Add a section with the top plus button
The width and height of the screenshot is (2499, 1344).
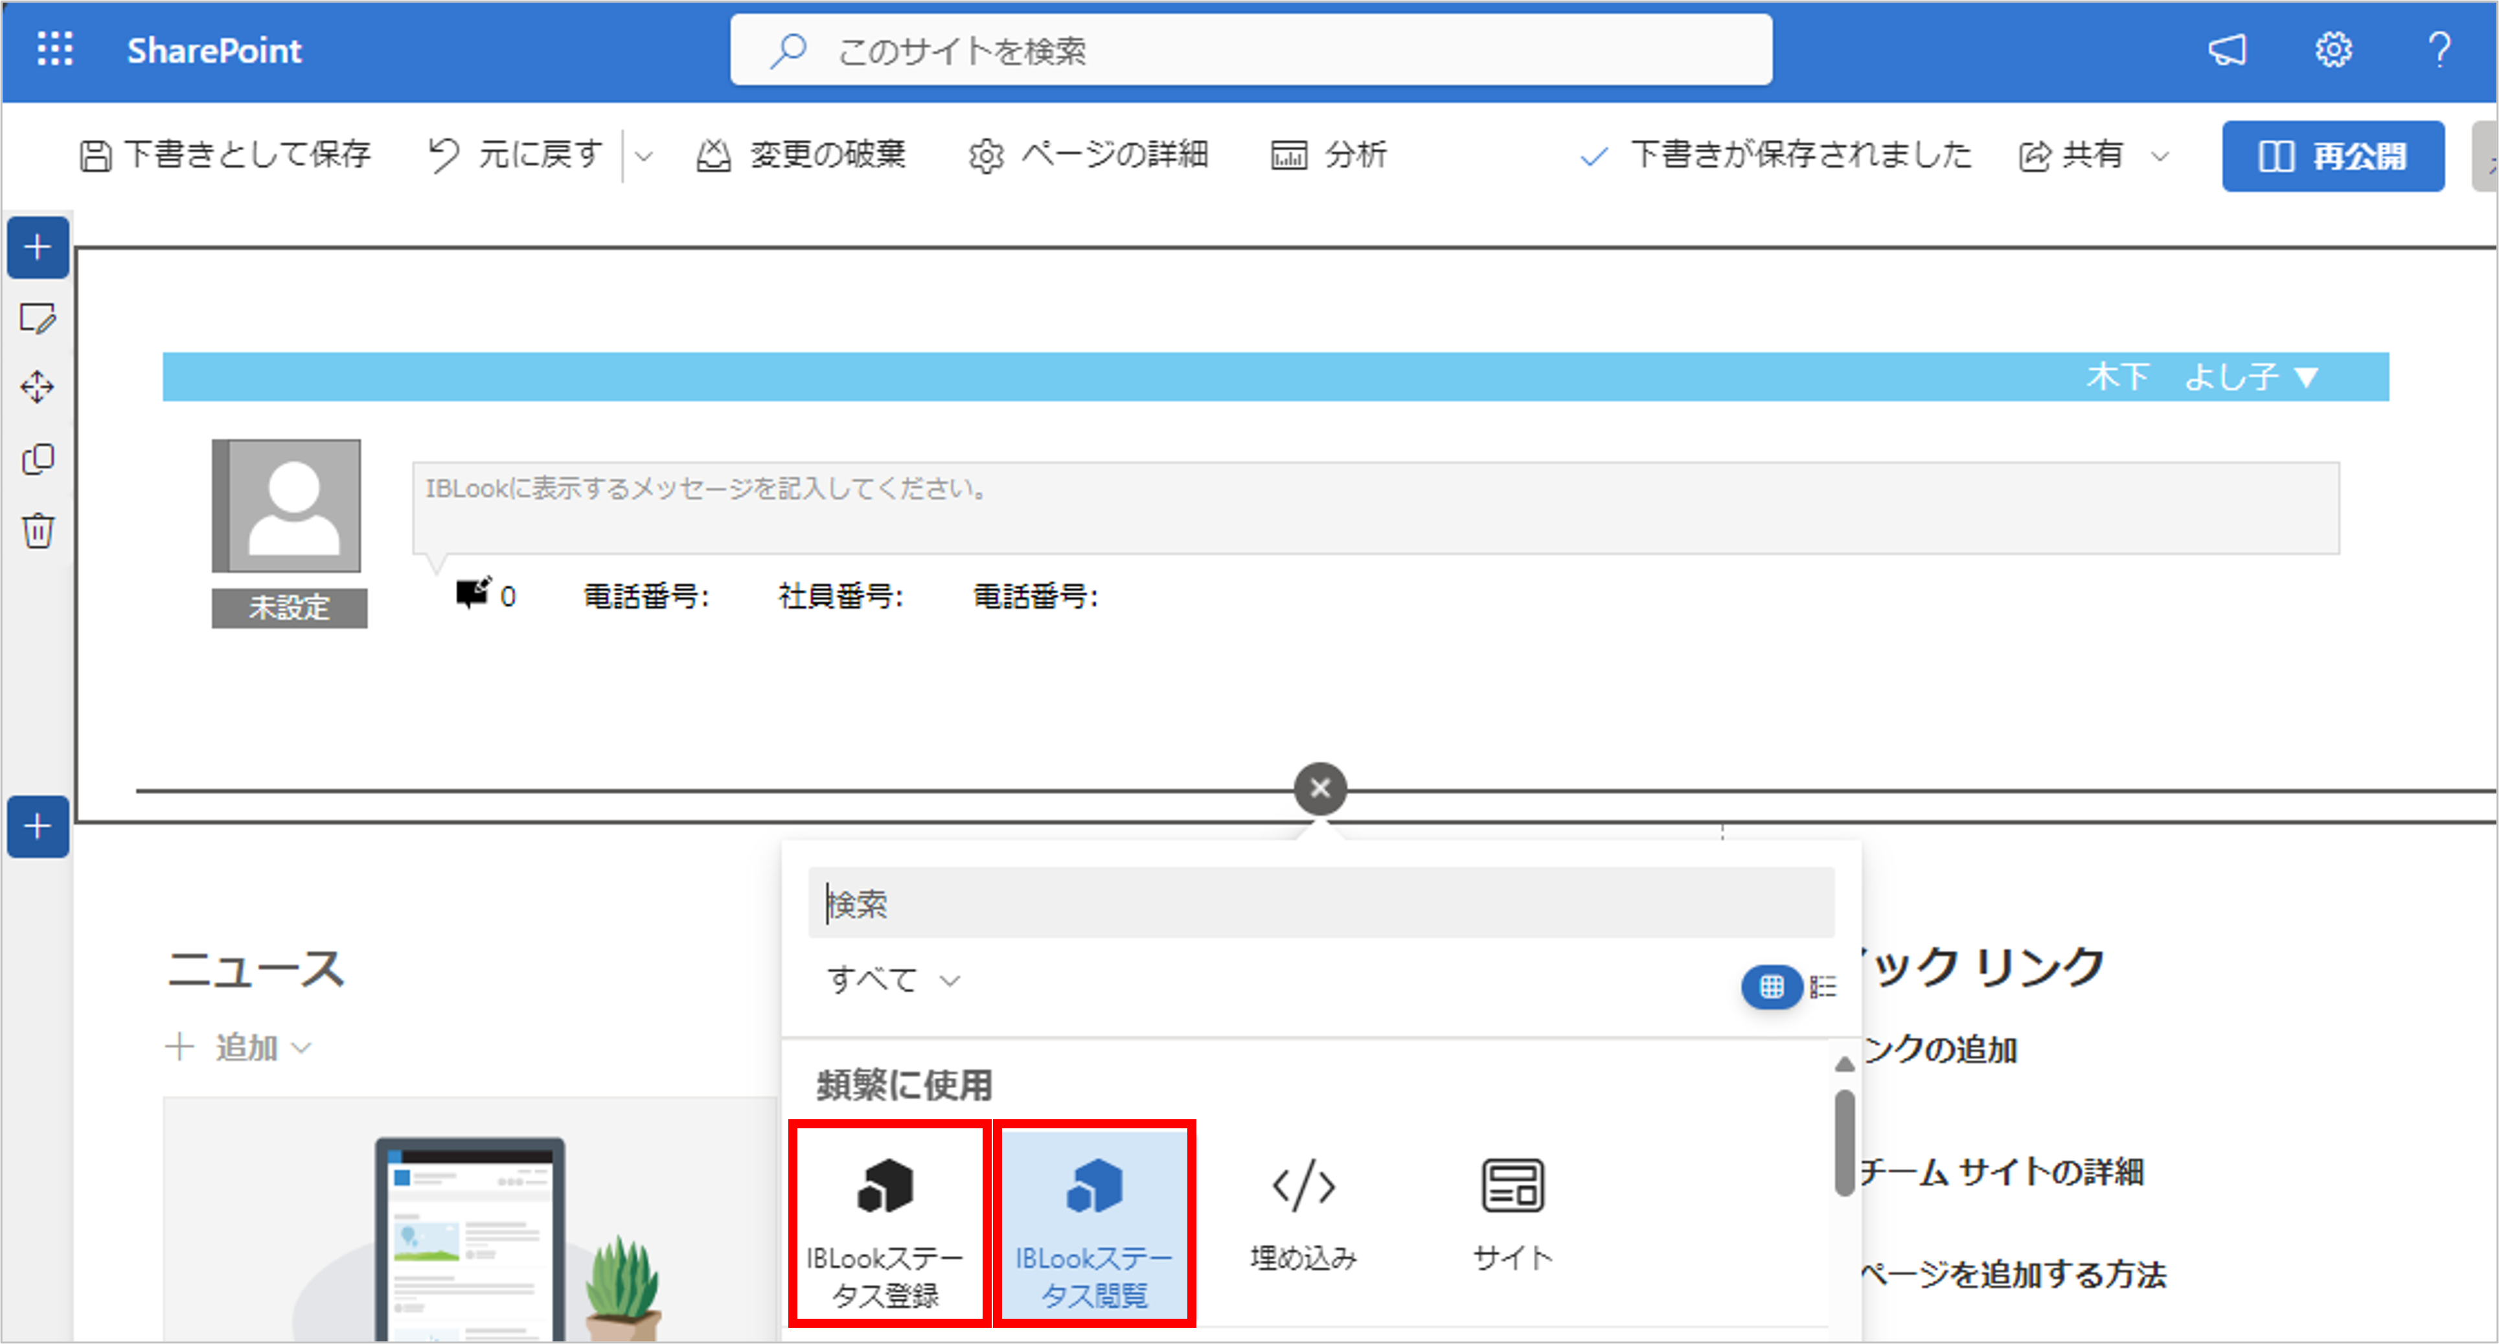tap(38, 247)
